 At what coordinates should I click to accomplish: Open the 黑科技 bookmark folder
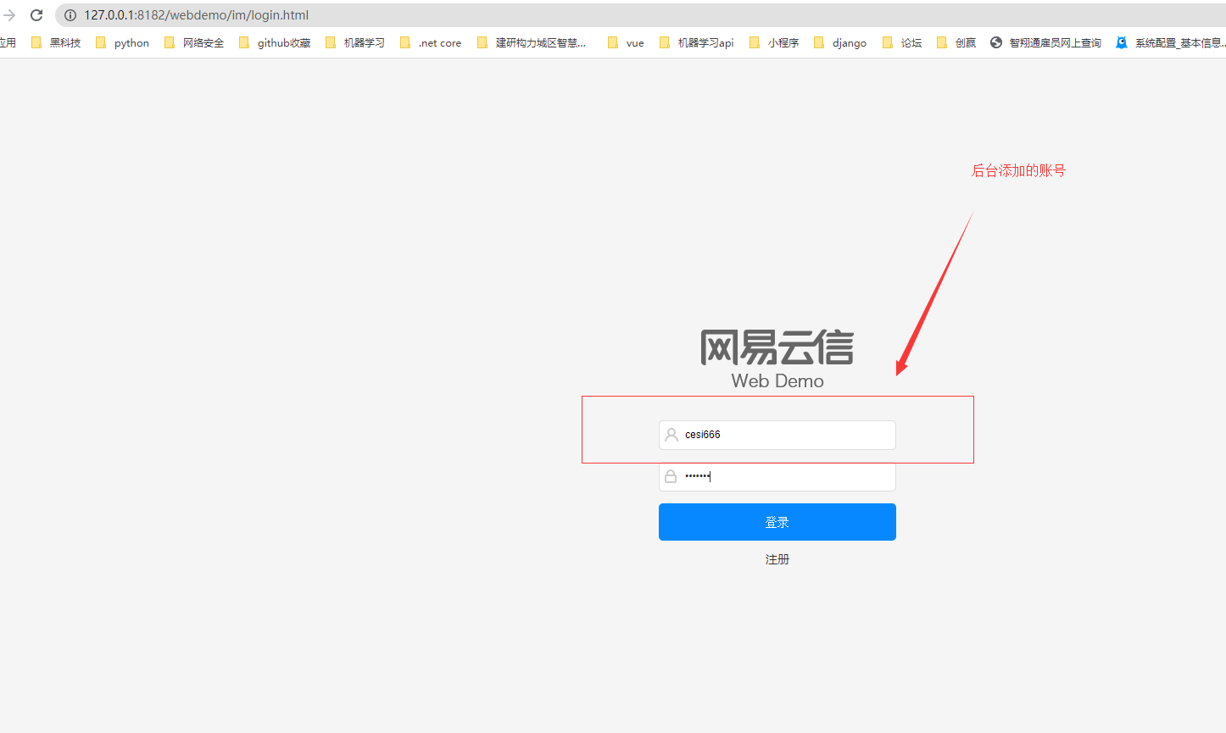tap(56, 42)
